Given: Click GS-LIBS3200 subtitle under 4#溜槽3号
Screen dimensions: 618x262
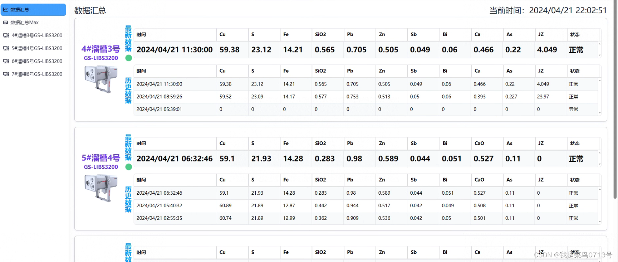Looking at the screenshot, I should tap(101, 58).
